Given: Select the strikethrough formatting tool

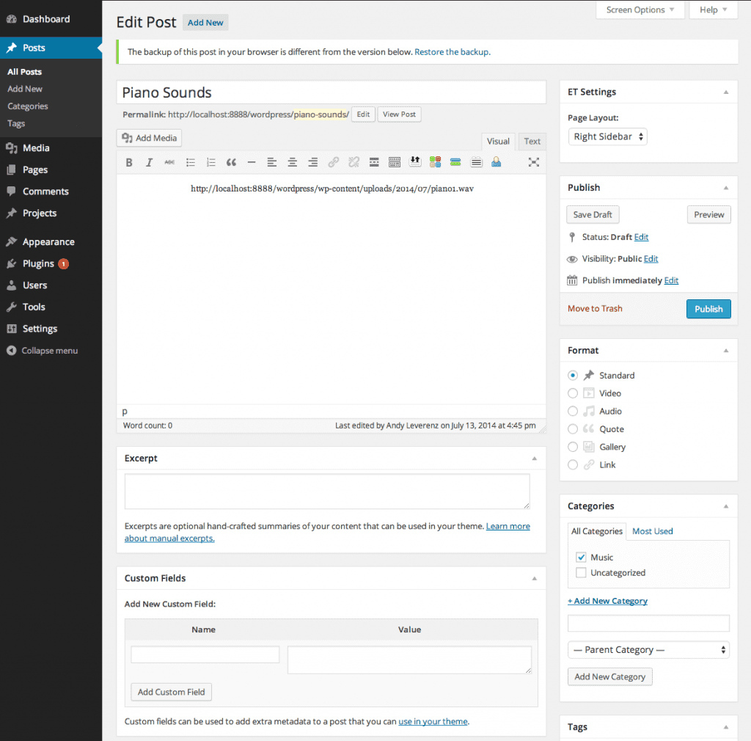Looking at the screenshot, I should 169,162.
